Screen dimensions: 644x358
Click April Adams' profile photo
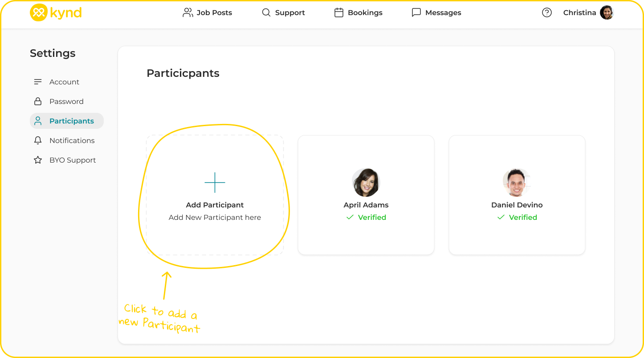click(366, 183)
